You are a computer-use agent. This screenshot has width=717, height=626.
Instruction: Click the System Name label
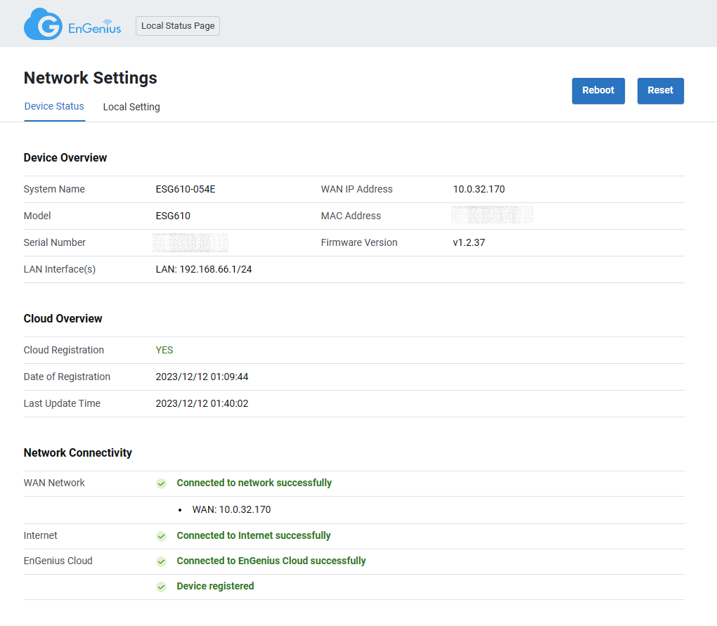(x=54, y=189)
